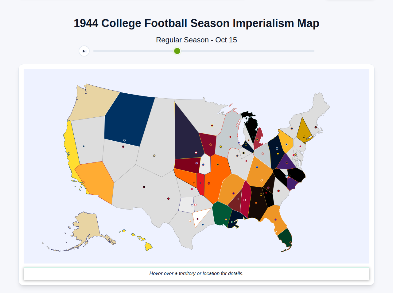Click the school marker dot in Montana
This screenshot has height=293, width=393.
click(124, 140)
